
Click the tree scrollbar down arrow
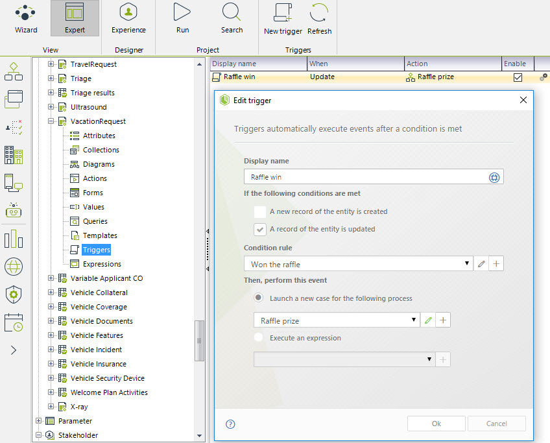pos(199,436)
